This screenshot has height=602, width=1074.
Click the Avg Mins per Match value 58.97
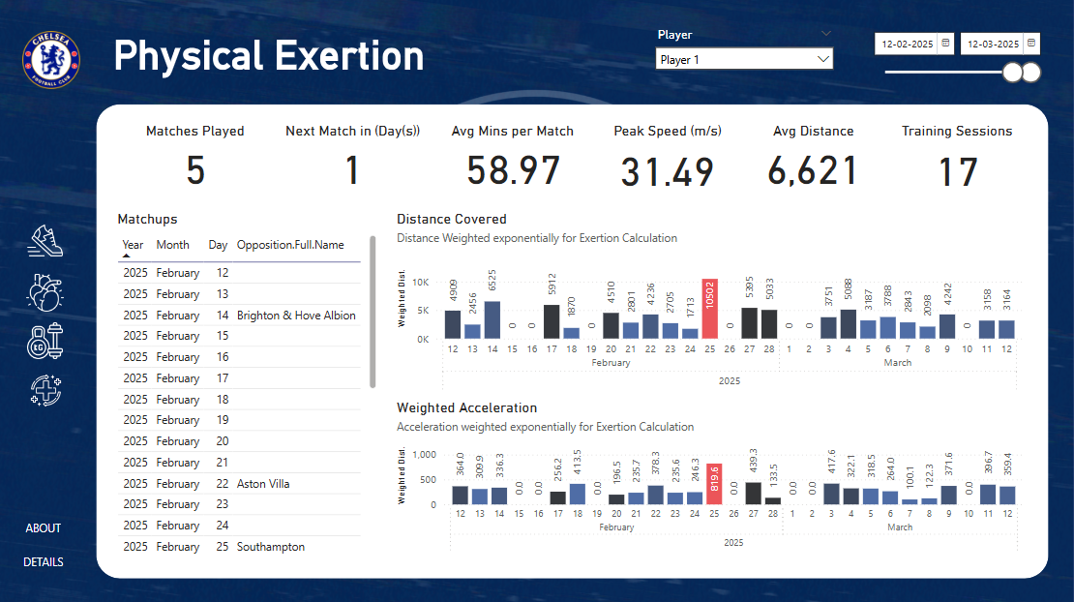tap(513, 170)
